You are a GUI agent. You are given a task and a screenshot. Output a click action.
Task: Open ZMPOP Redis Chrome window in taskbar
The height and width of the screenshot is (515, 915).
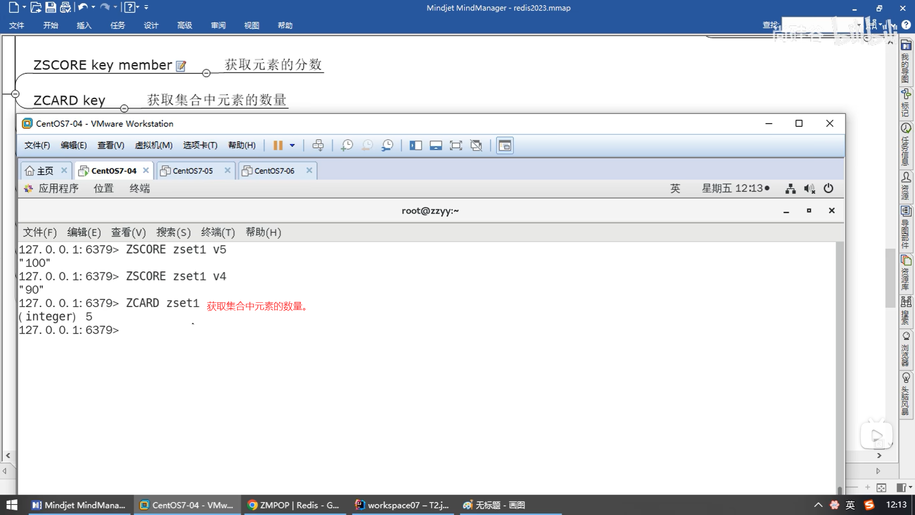[x=294, y=505]
